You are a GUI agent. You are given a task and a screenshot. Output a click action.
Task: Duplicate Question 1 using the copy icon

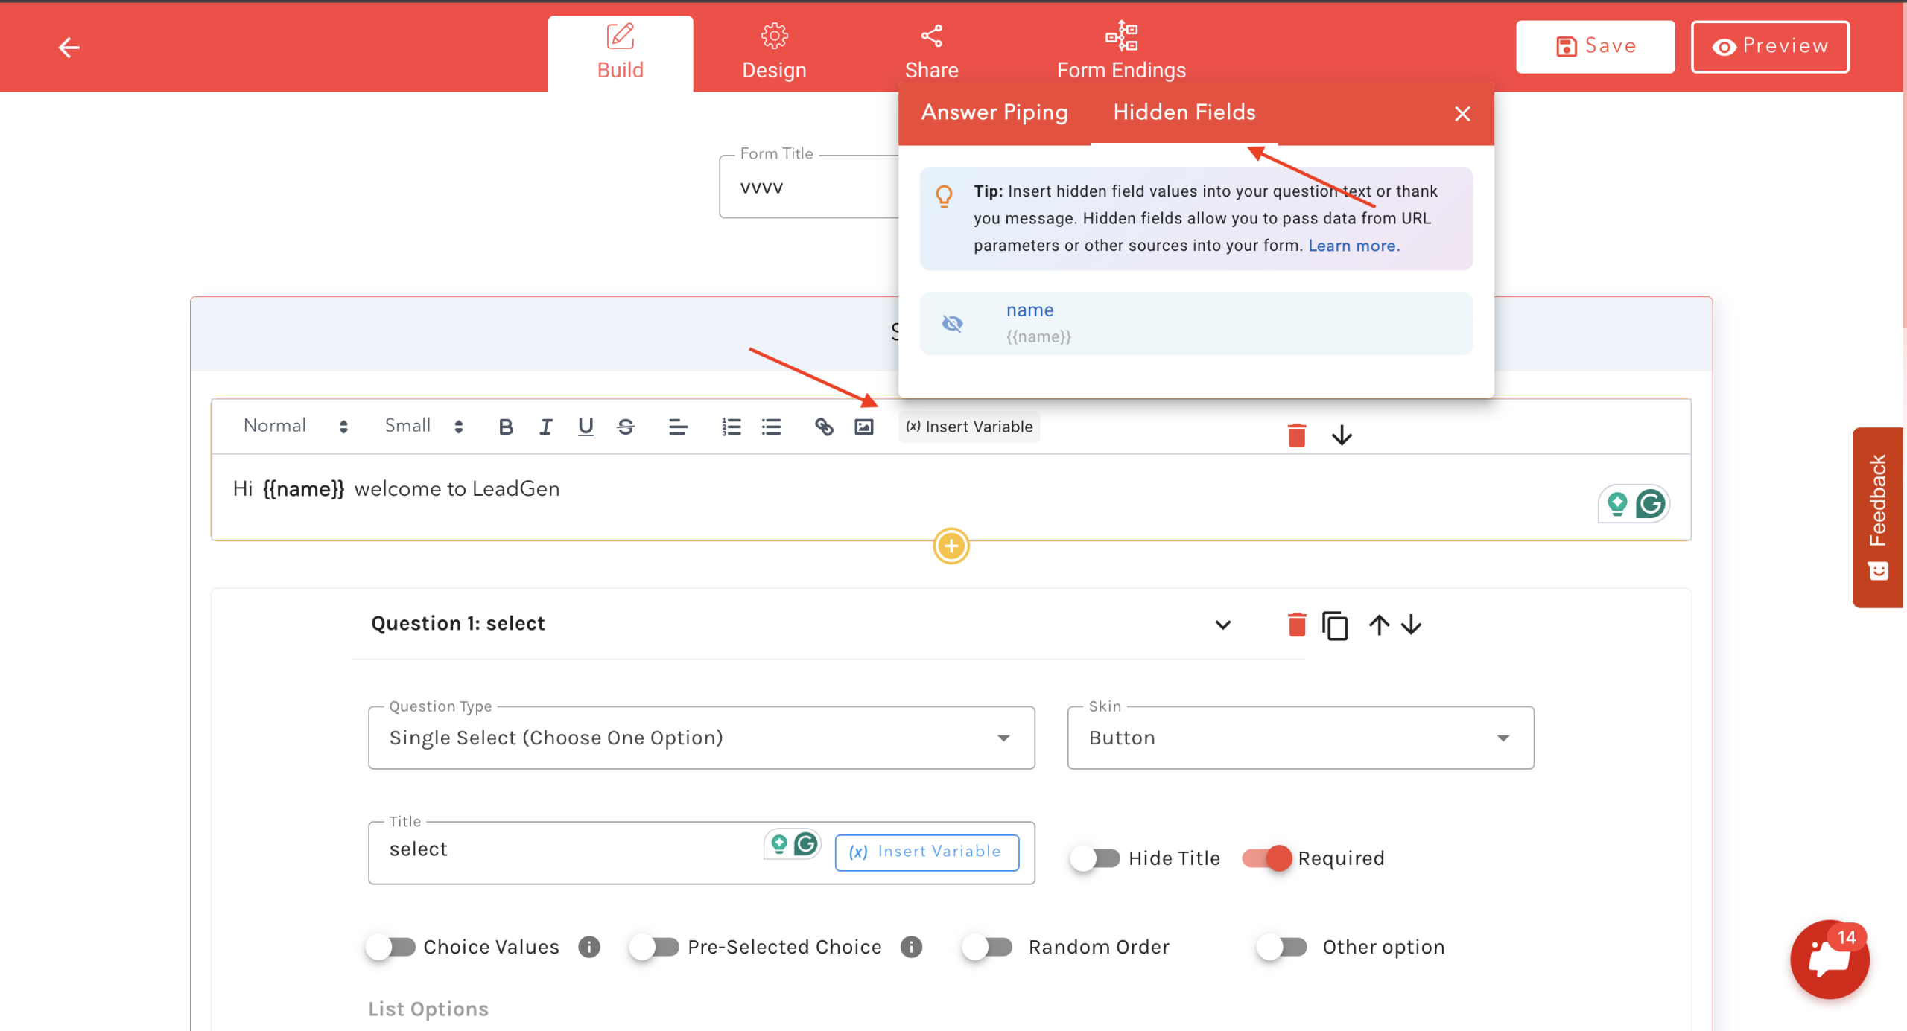click(1335, 625)
